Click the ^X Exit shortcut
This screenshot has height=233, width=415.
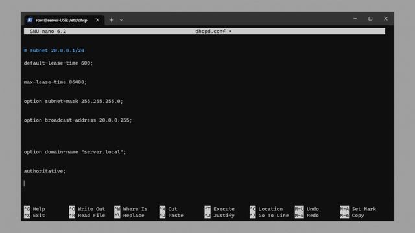coord(34,216)
